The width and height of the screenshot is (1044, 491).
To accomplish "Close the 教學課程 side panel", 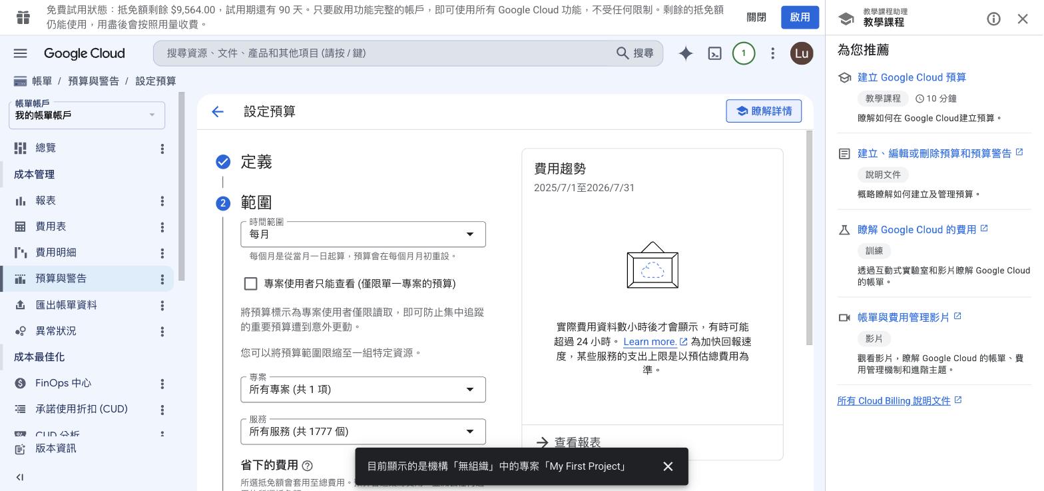I will pyautogui.click(x=1023, y=19).
